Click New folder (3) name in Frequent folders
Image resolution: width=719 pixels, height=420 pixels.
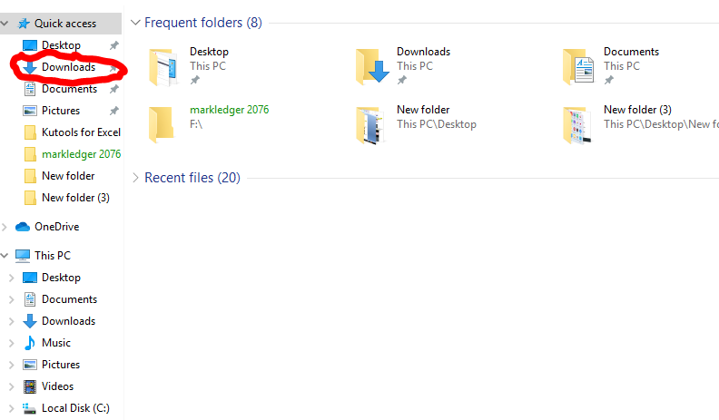pos(638,110)
